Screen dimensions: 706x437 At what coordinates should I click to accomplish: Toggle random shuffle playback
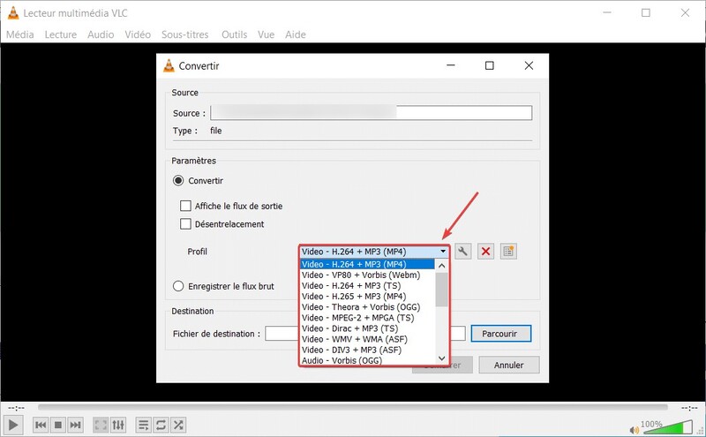pyautogui.click(x=178, y=425)
